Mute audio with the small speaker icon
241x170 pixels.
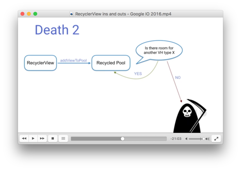[x=186, y=139]
